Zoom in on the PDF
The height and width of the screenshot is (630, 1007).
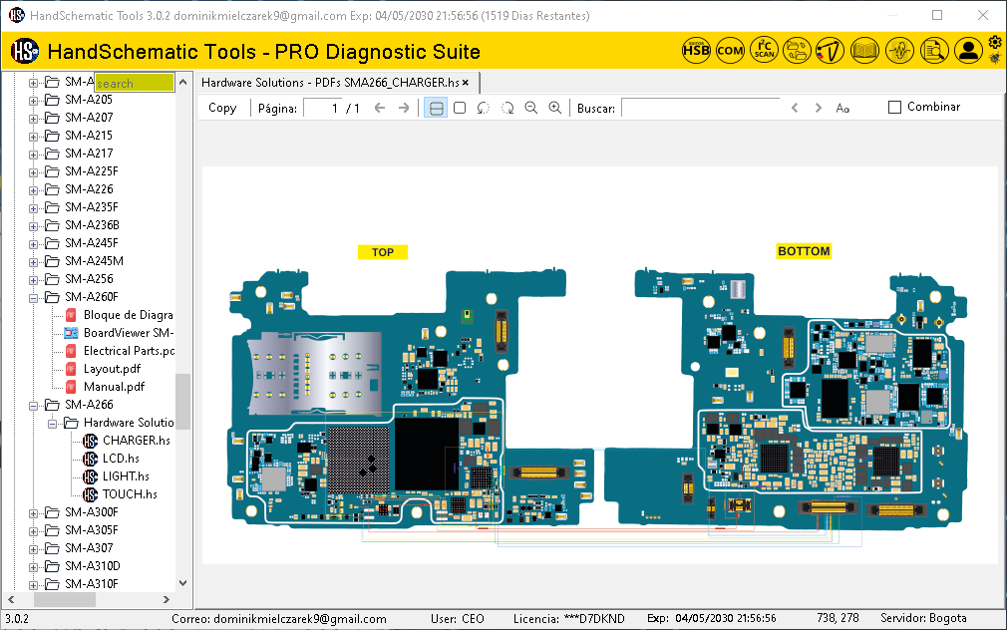tap(555, 108)
